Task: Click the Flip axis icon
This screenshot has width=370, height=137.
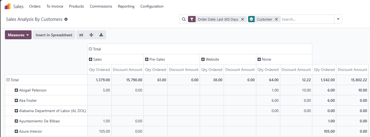Action: 81,35
